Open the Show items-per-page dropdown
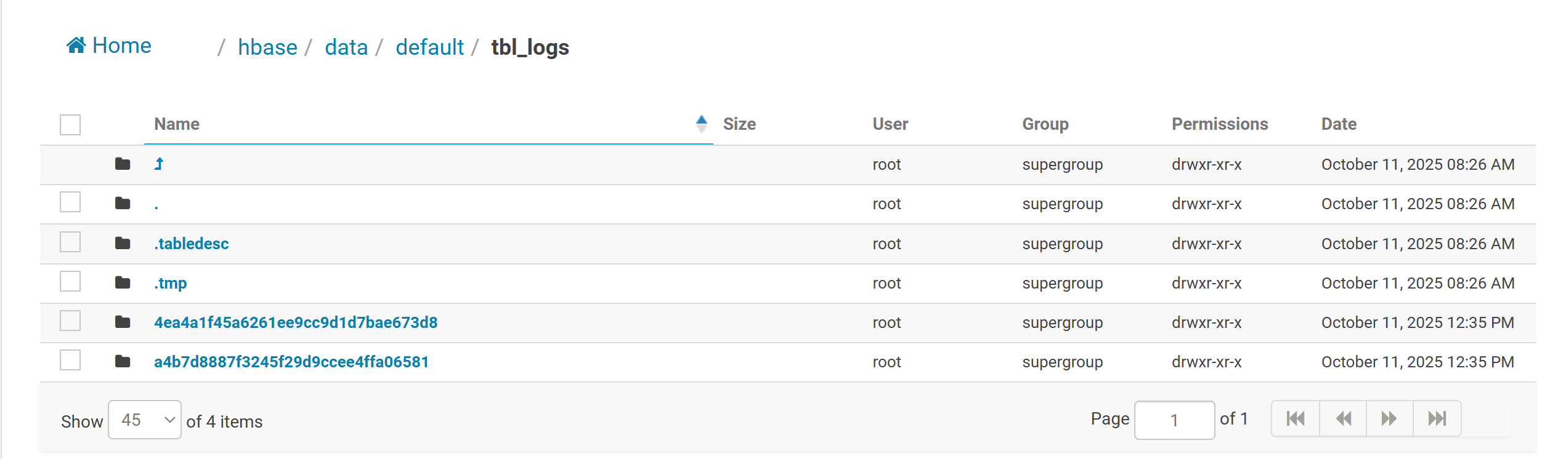This screenshot has height=459, width=1550. tap(145, 420)
